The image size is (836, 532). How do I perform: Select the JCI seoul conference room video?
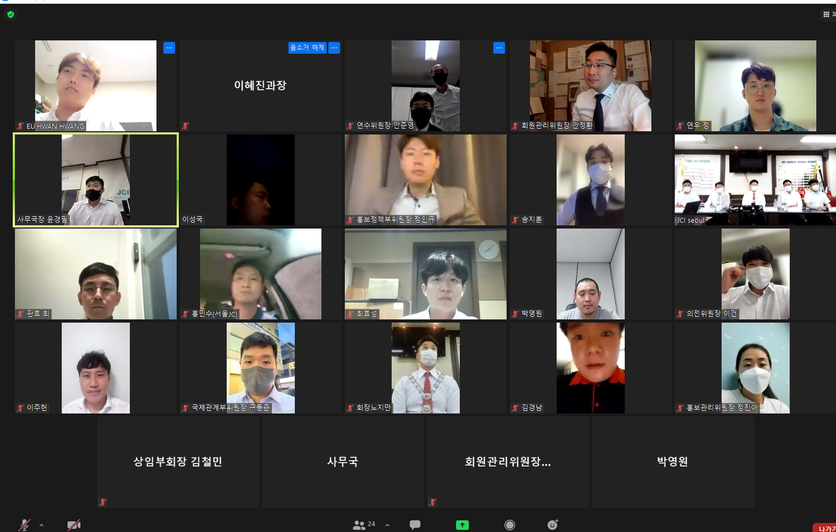click(x=755, y=180)
